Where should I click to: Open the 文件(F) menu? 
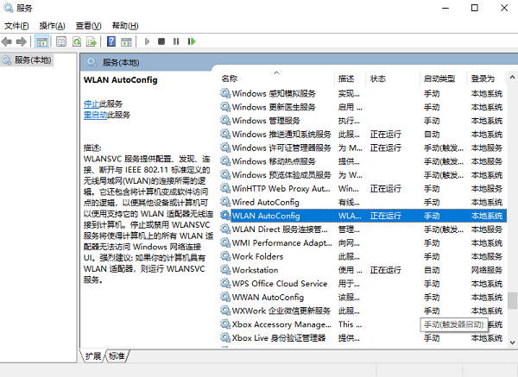pyautogui.click(x=17, y=26)
